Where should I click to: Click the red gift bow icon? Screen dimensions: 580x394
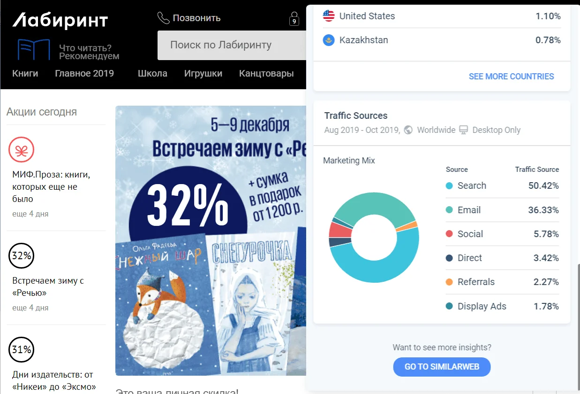[22, 150]
